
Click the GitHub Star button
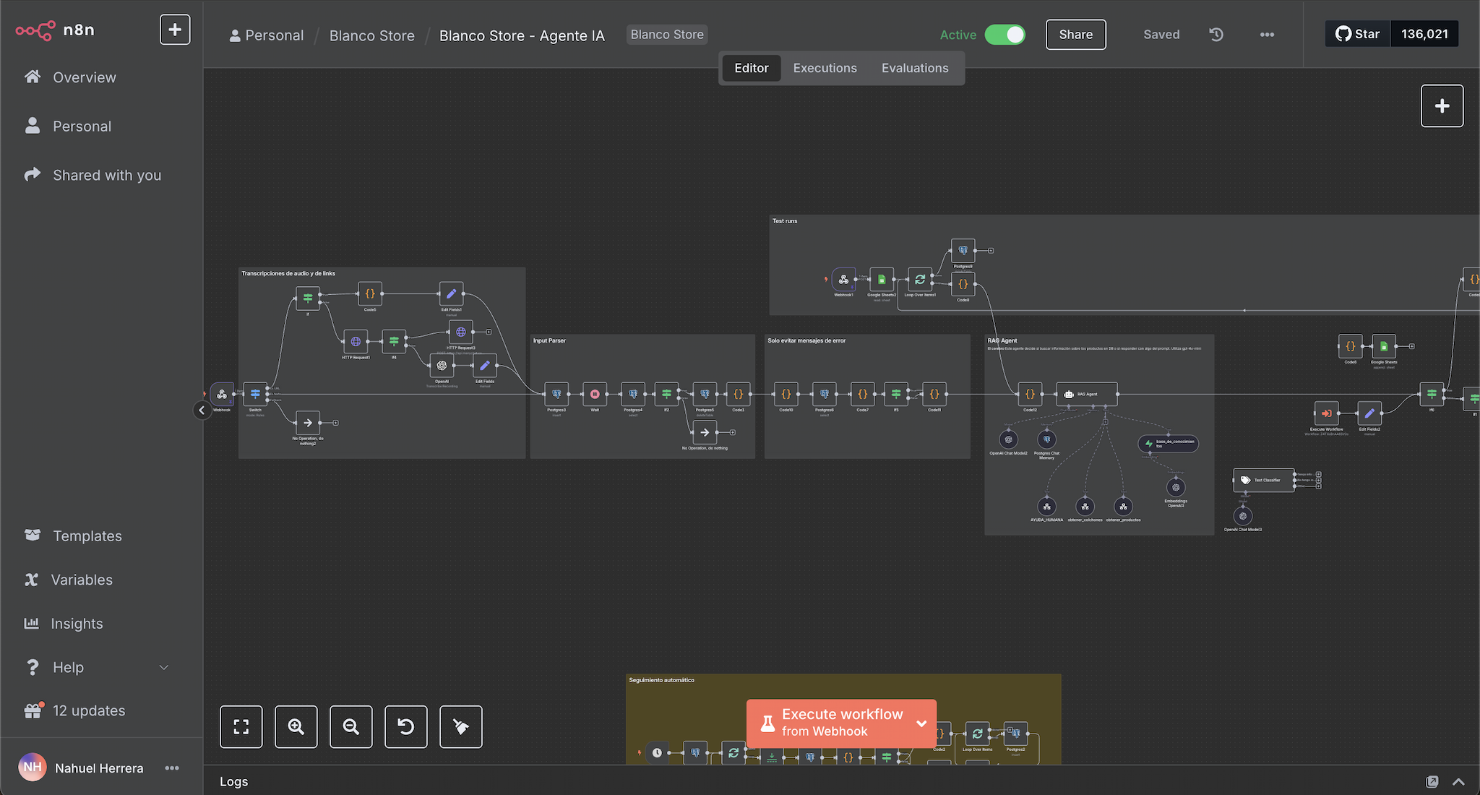(x=1358, y=34)
